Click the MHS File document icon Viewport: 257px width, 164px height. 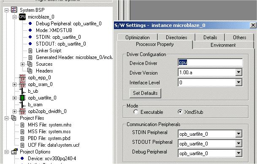point(22,125)
